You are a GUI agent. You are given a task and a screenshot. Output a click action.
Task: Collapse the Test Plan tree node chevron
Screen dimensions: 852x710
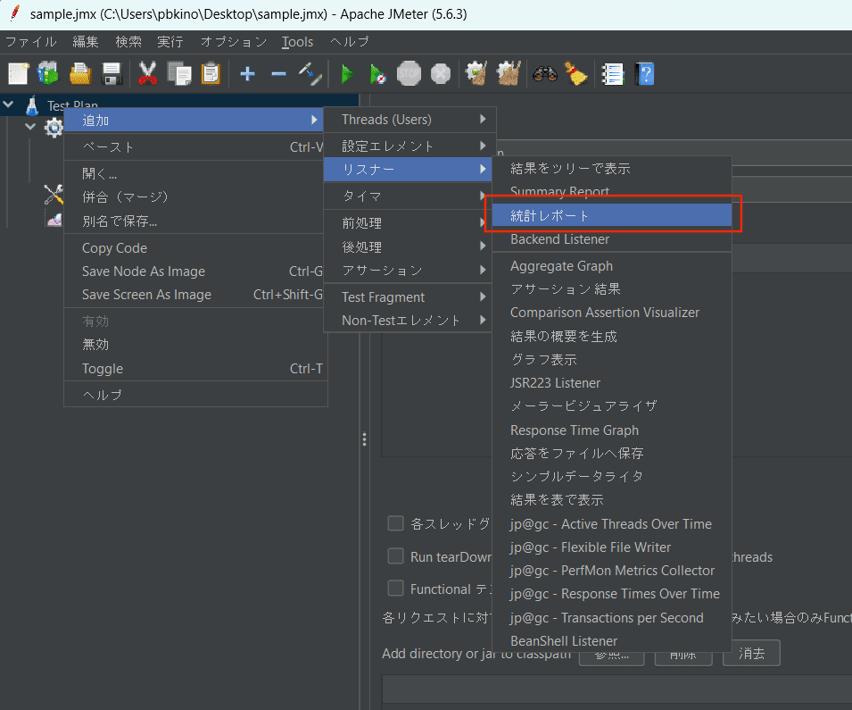pos(8,104)
